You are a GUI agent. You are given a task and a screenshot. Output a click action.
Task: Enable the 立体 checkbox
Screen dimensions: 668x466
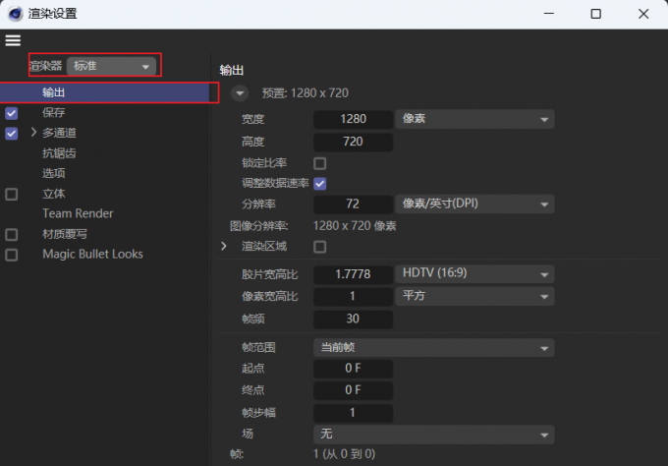[12, 195]
